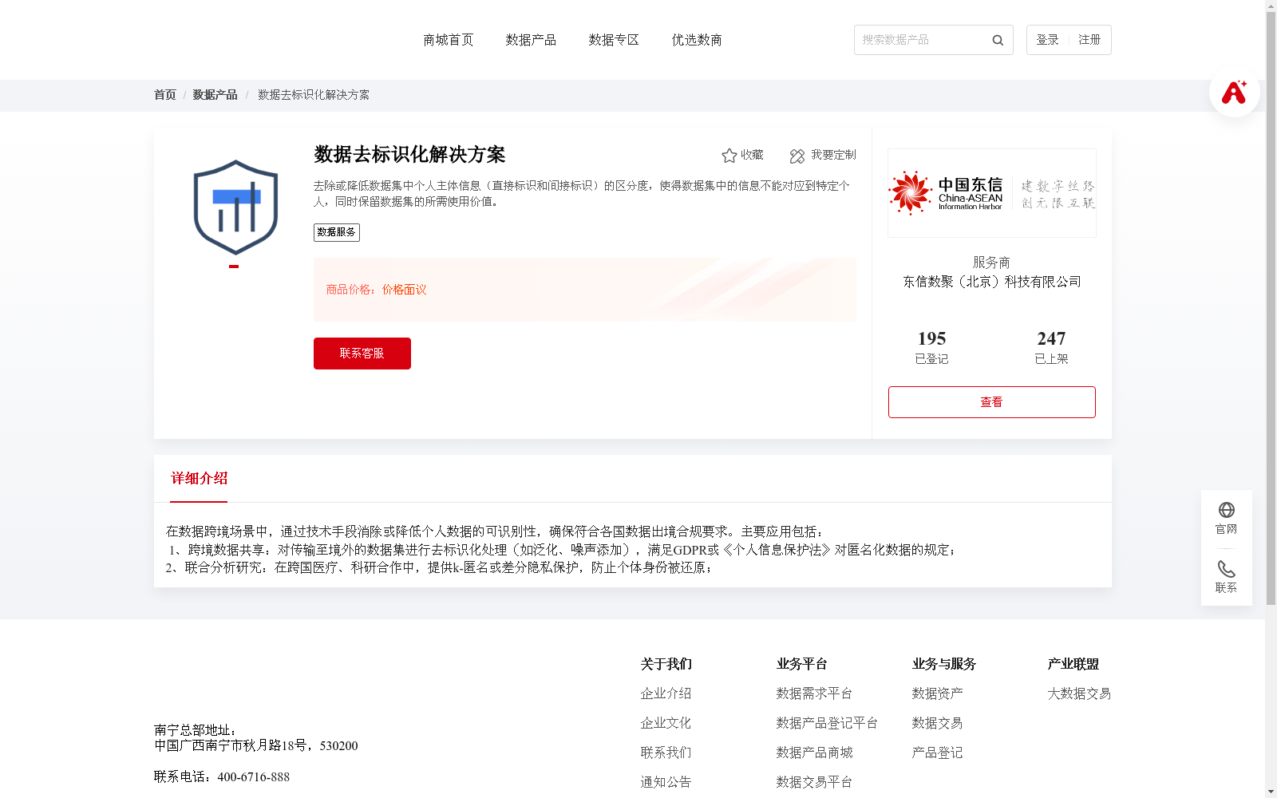
Task: Click the 注册 register link
Action: 1089,40
